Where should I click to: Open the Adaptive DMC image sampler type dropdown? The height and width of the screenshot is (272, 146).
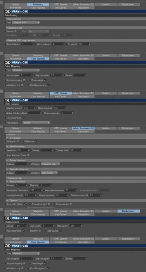[26, 23]
